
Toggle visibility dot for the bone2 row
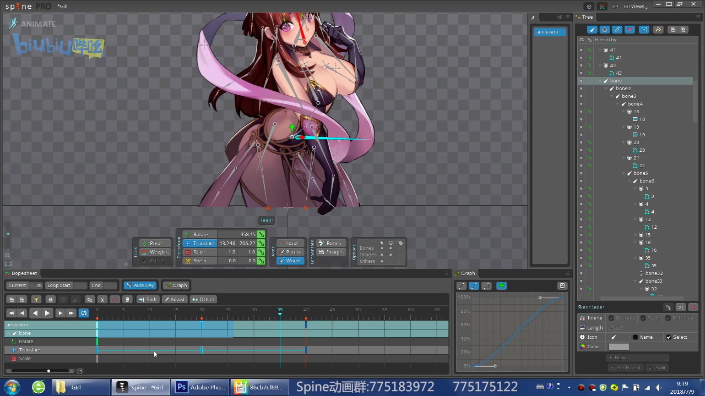click(581, 89)
